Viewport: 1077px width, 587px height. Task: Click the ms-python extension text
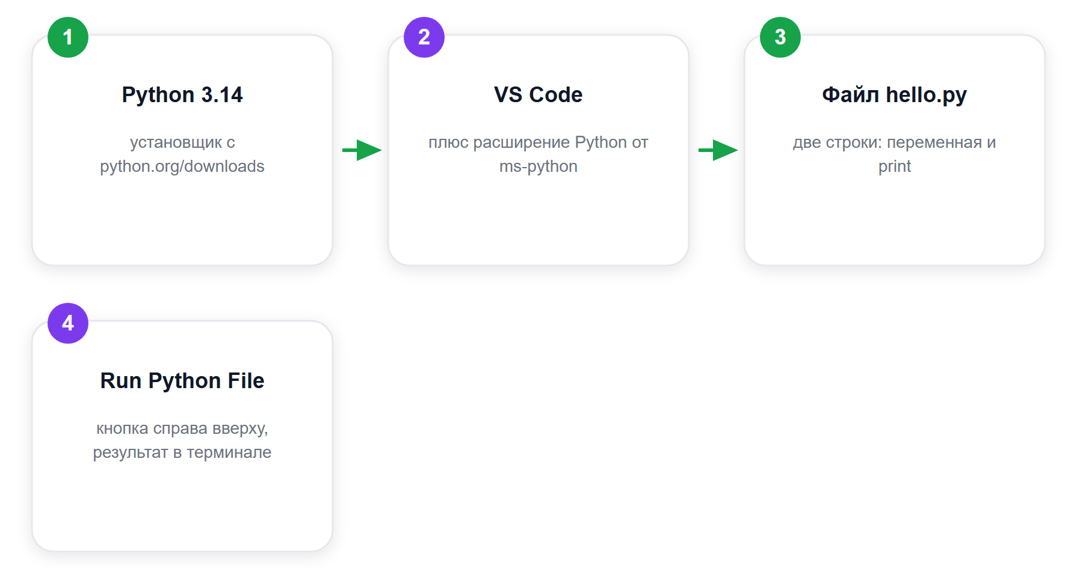[x=538, y=166]
